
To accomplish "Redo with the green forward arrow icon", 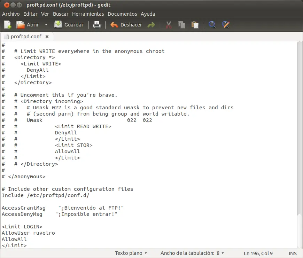I will [x=151, y=25].
